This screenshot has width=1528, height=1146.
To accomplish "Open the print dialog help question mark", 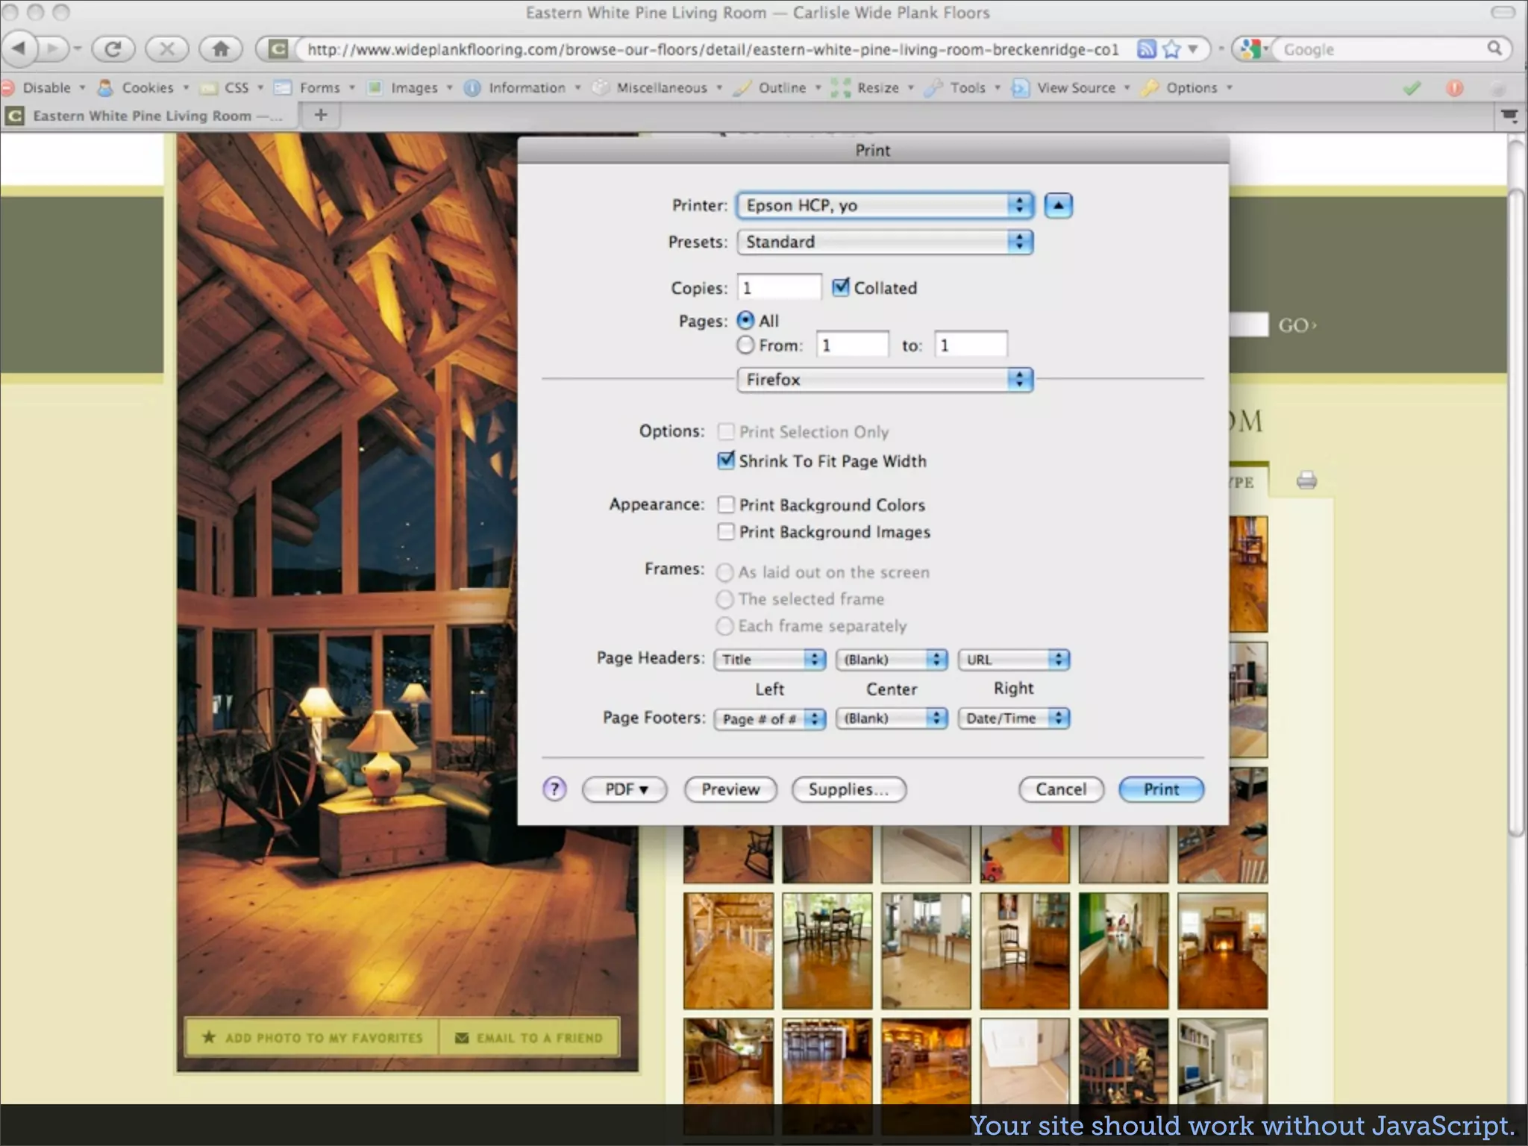I will click(x=554, y=789).
